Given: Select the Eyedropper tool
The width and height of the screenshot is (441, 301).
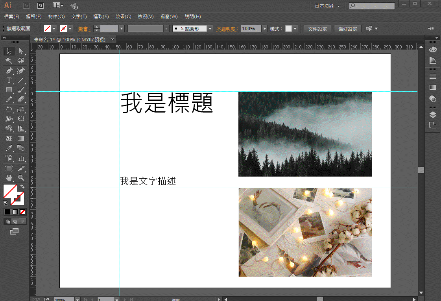Looking at the screenshot, I should 9,148.
